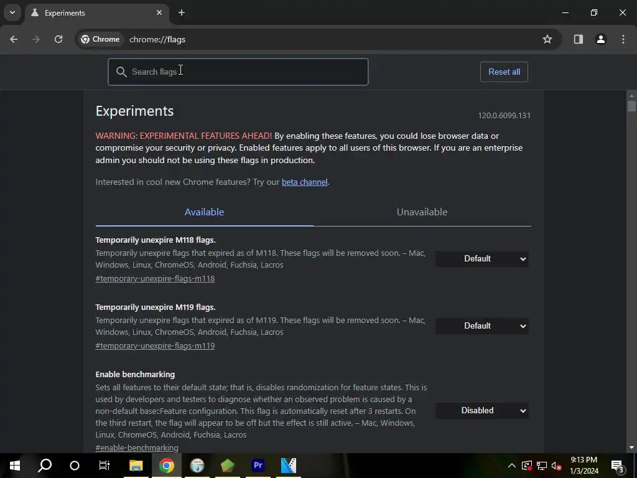Click the vertical scrollbar thumb
The image size is (637, 478).
631,106
